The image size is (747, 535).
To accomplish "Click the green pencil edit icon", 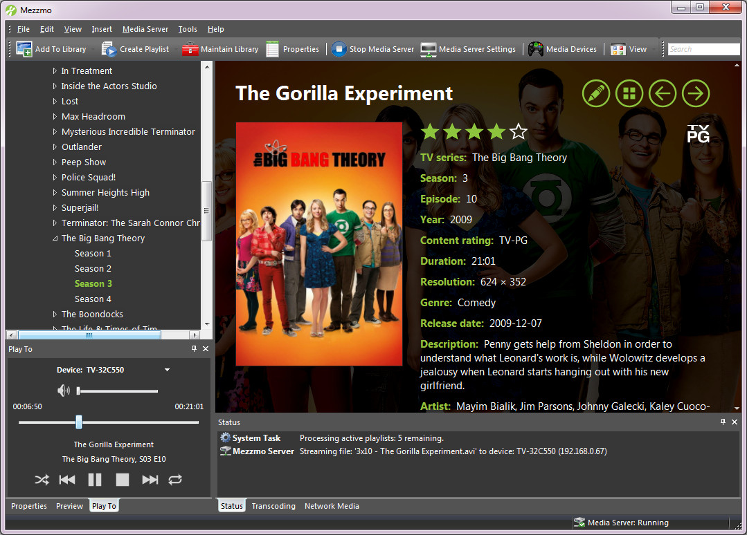I will (x=596, y=93).
